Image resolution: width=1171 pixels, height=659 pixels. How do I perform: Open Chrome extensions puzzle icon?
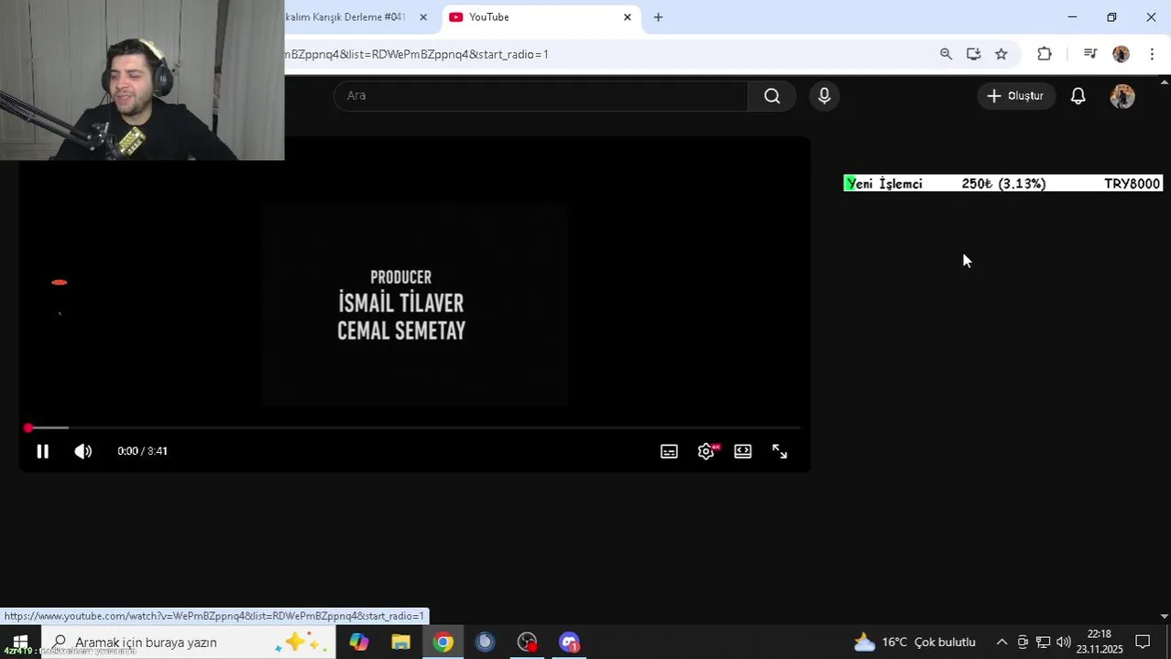click(1045, 54)
